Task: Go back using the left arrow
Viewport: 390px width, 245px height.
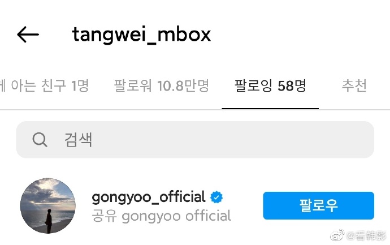Action: click(x=28, y=35)
